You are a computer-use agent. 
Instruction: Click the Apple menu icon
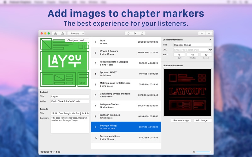pyautogui.click(x=5, y=2)
